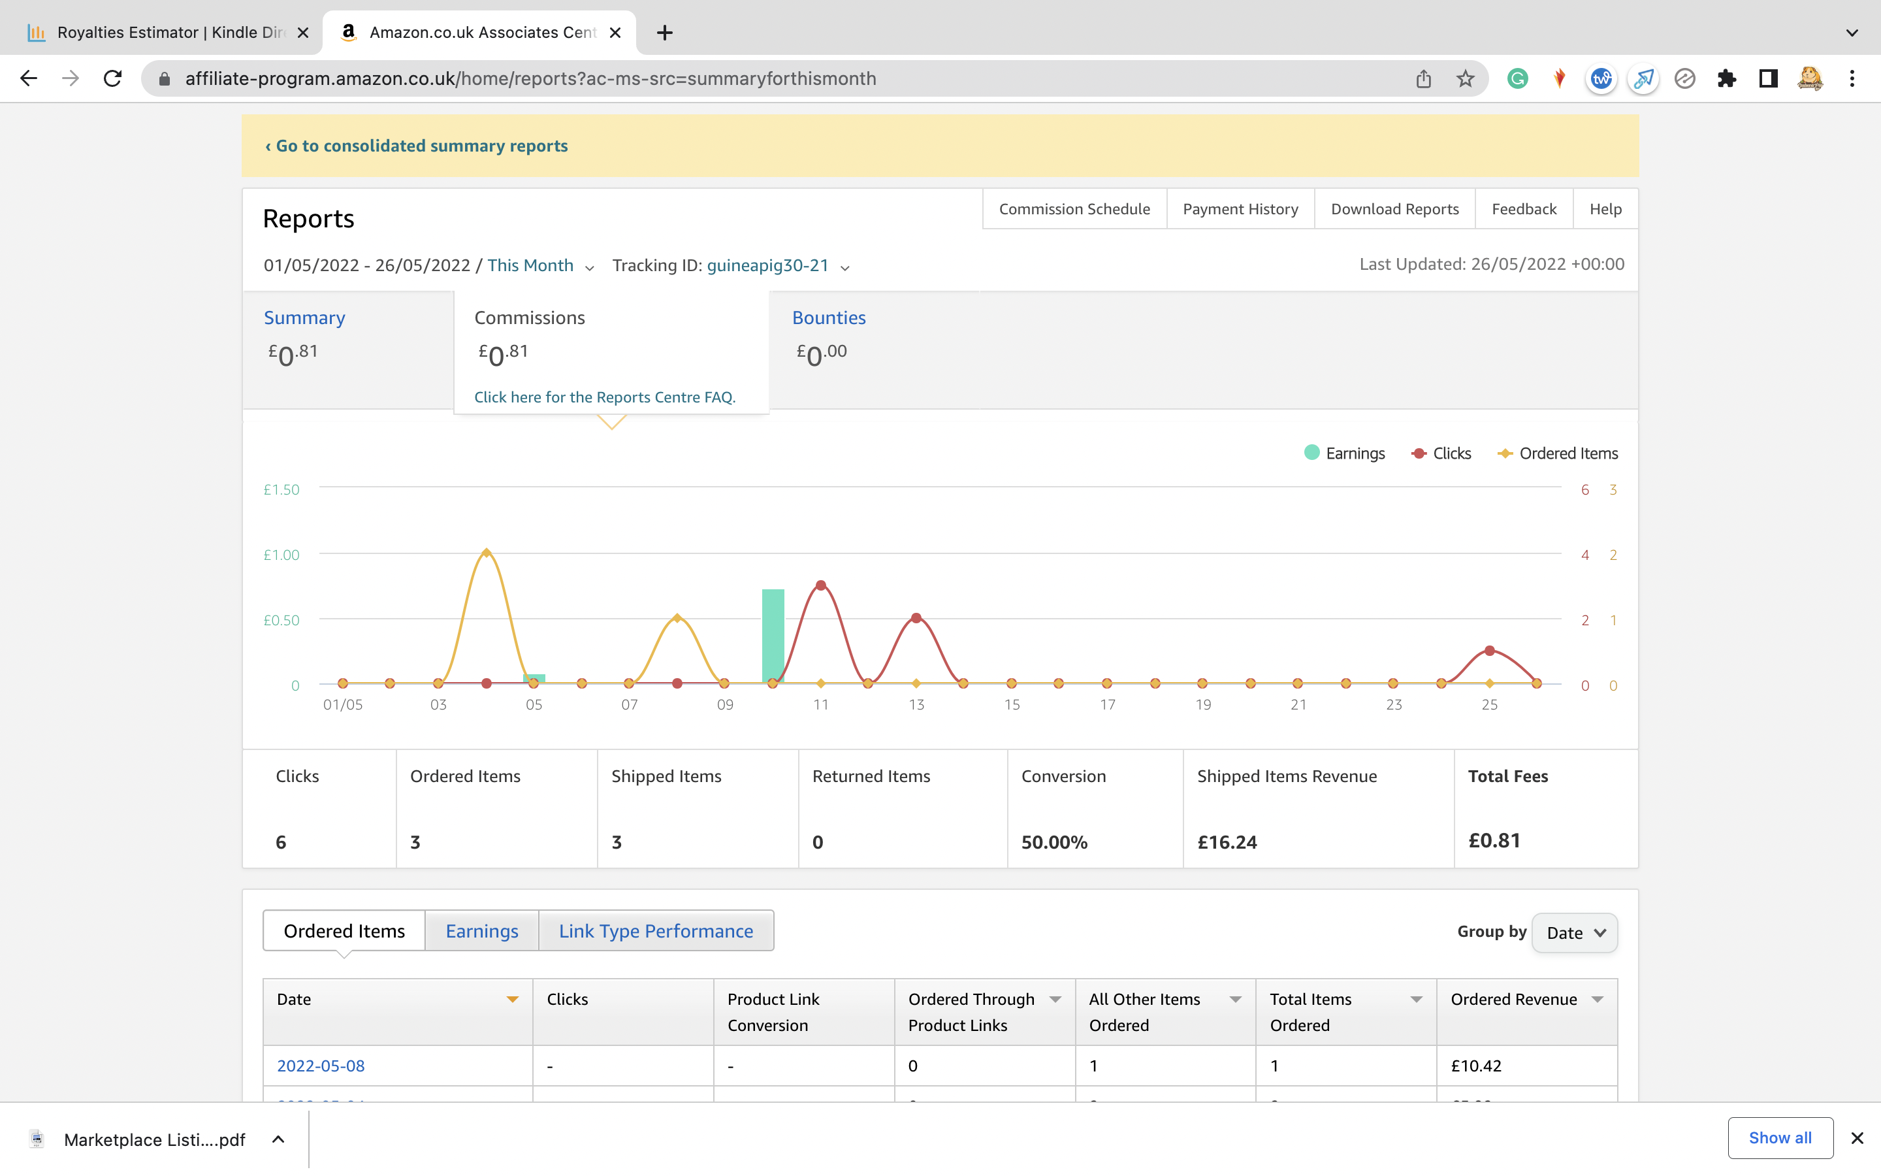This screenshot has width=1881, height=1176.
Task: Expand the This Month date range dropdown
Action: coord(541,266)
